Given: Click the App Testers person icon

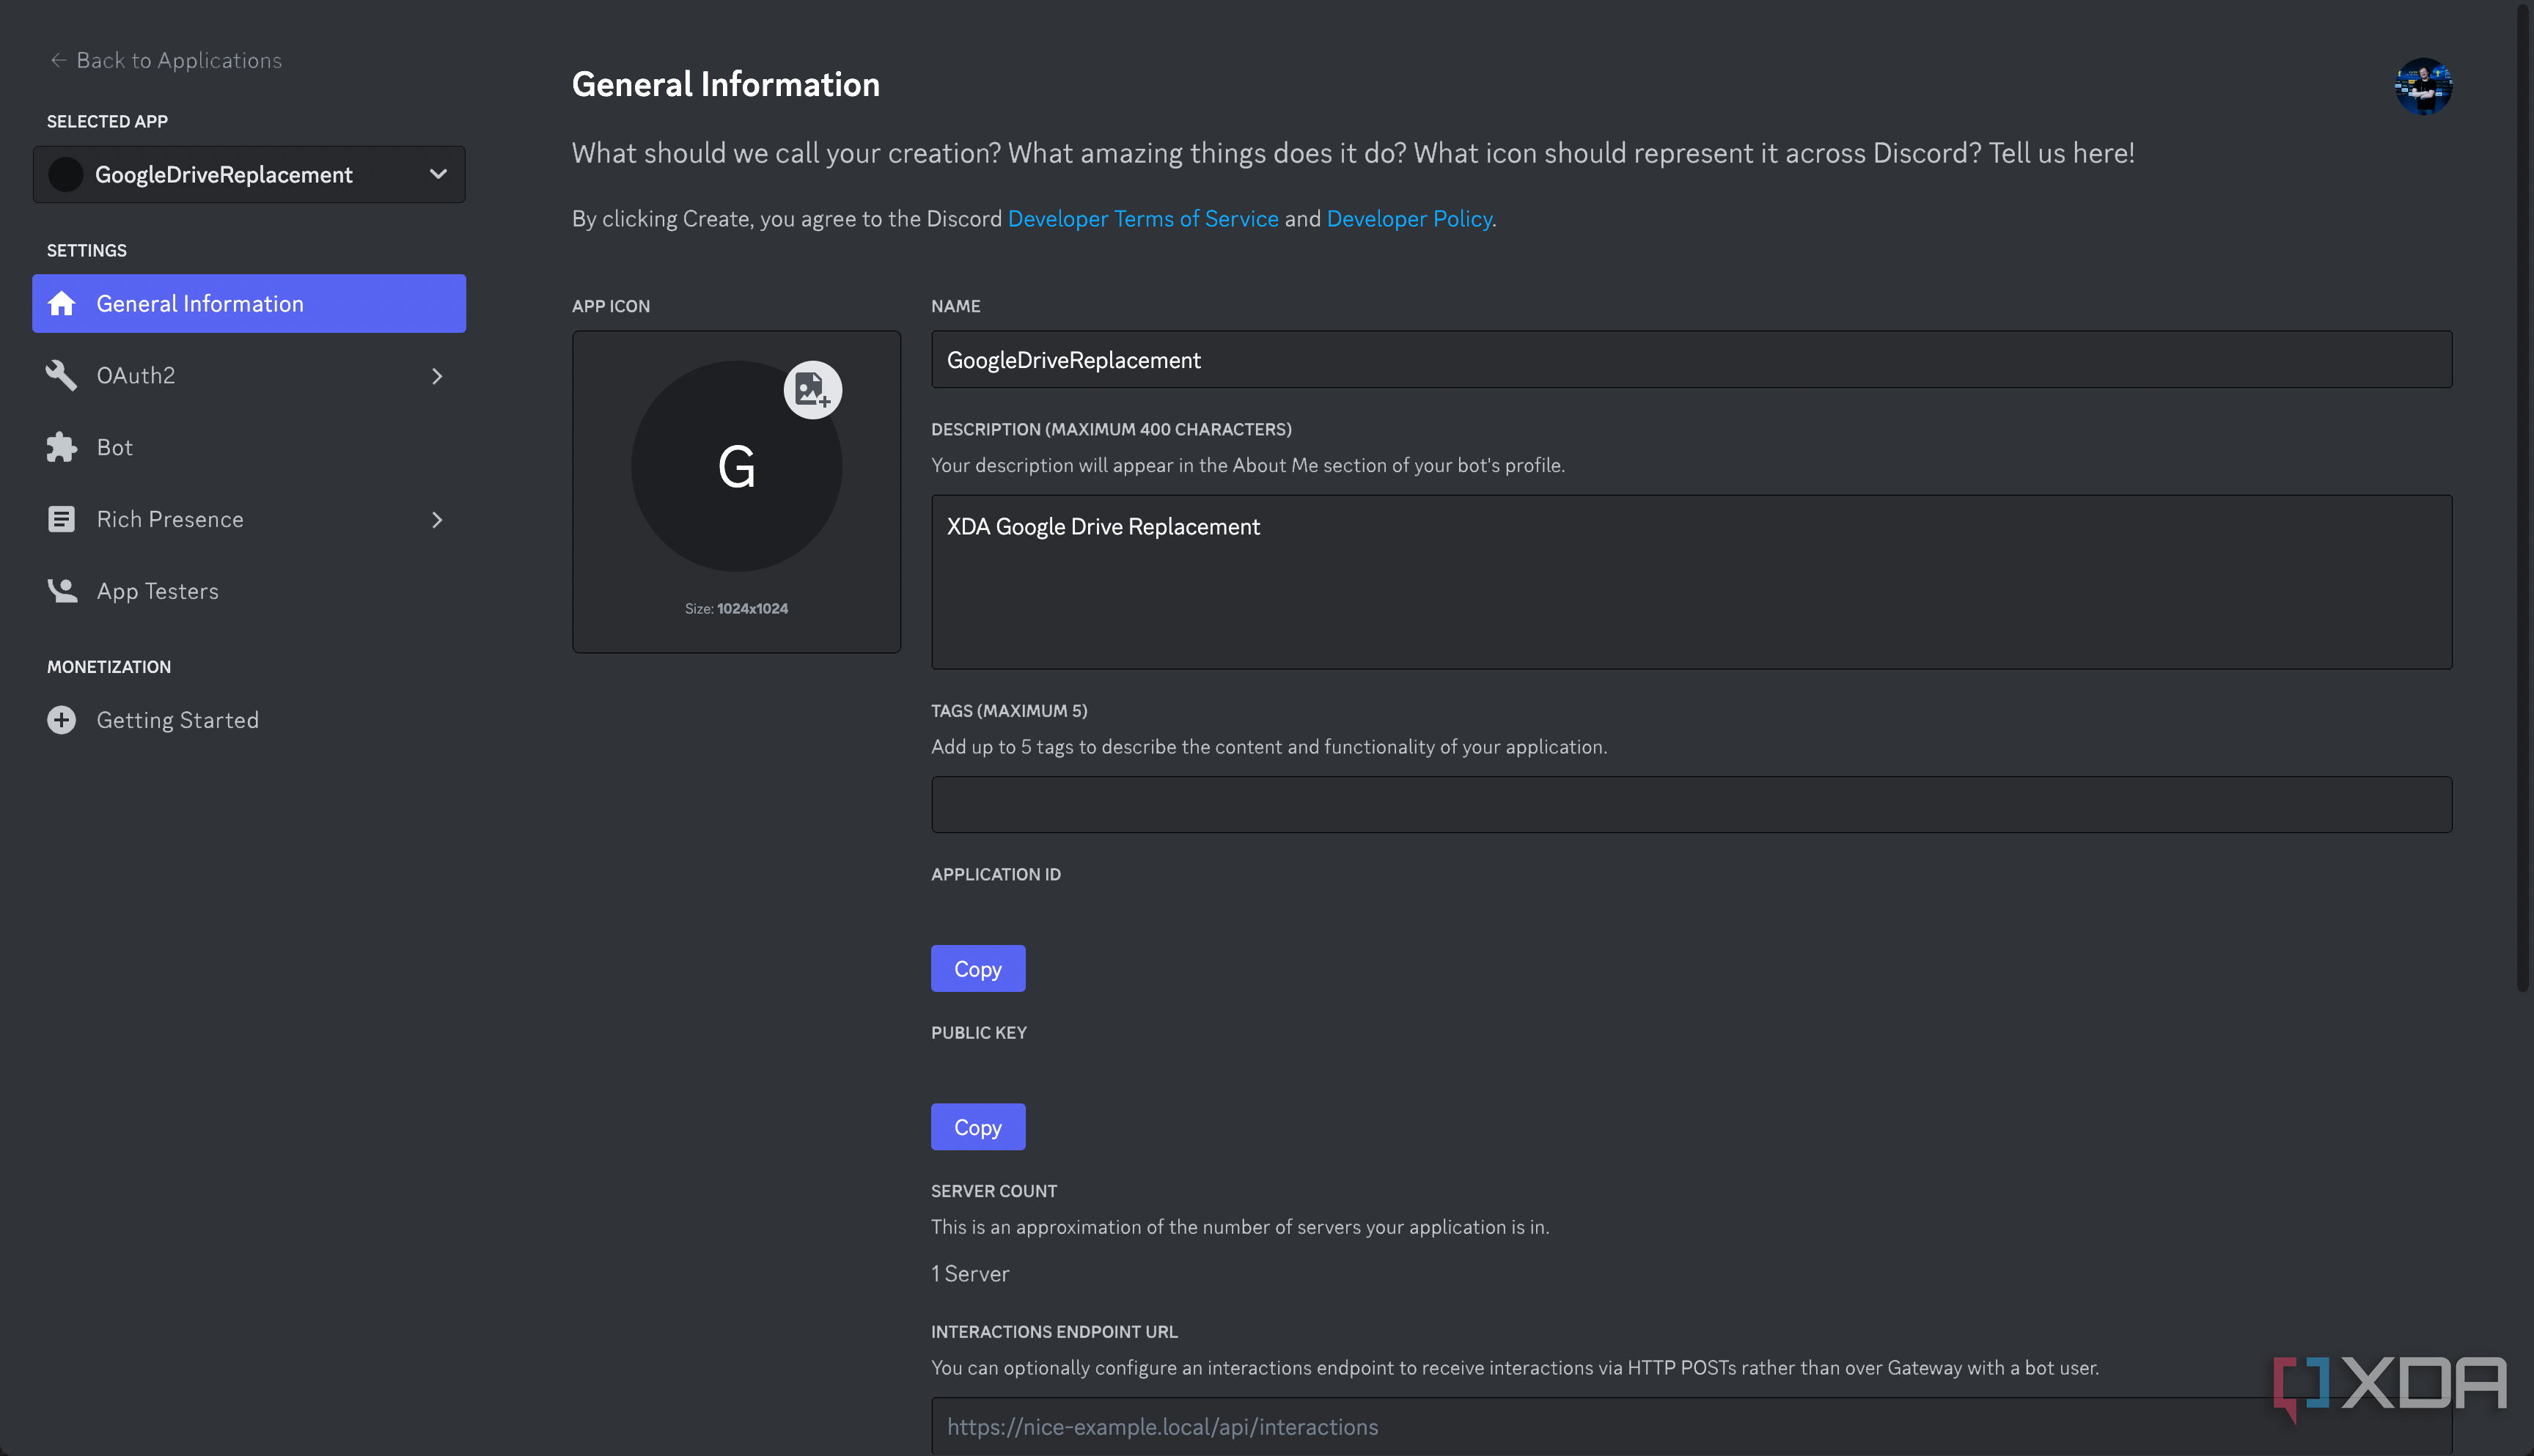Looking at the screenshot, I should [x=62, y=591].
